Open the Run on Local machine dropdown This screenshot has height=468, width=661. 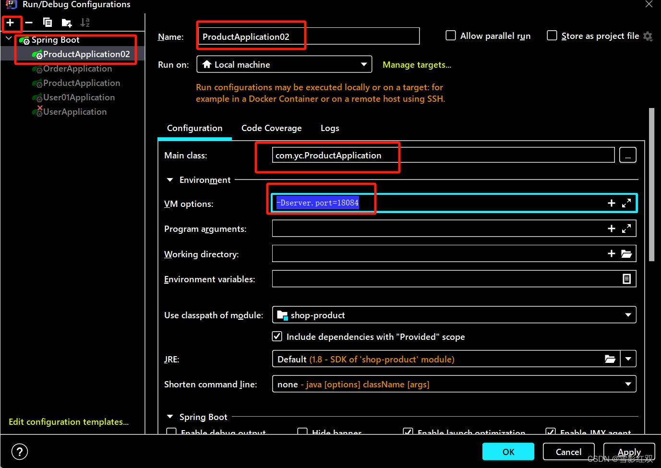tap(284, 64)
